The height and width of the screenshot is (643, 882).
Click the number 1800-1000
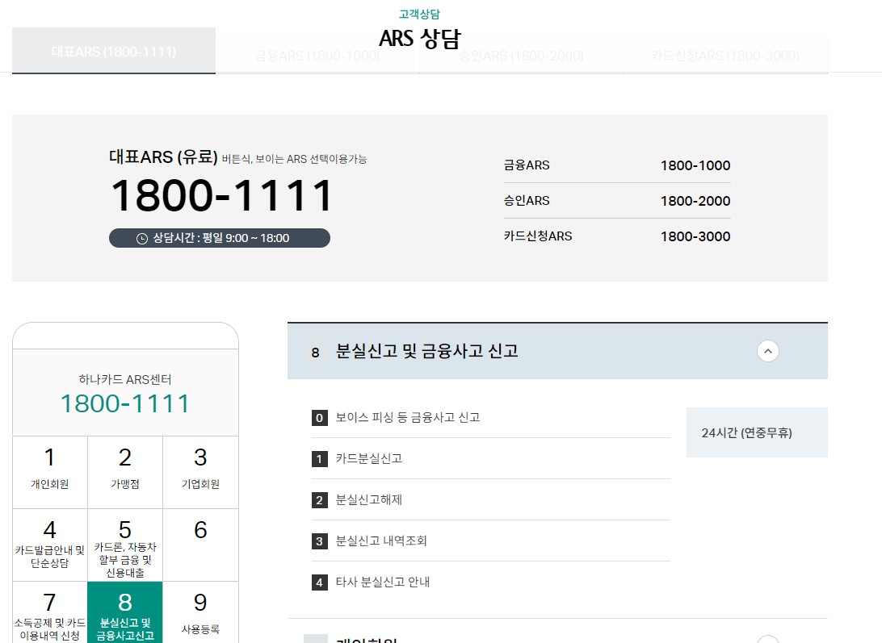(x=695, y=165)
